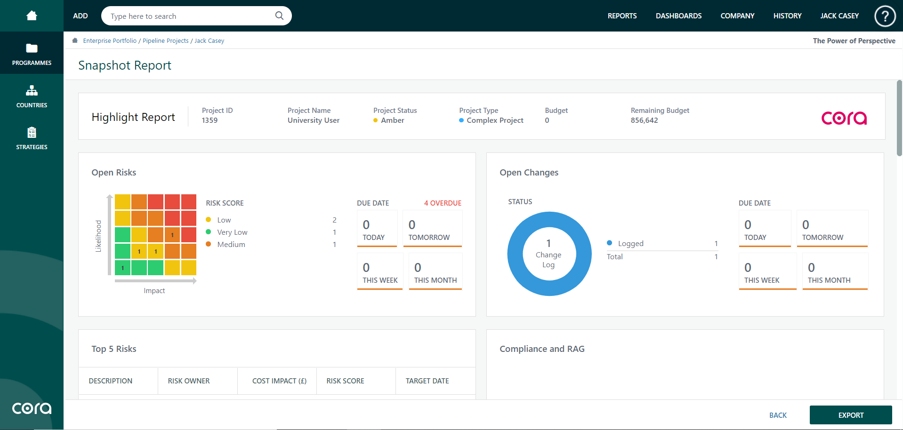Screen dimensions: 903x430
Task: Open the JACK CASEY user menu
Action: (839, 16)
